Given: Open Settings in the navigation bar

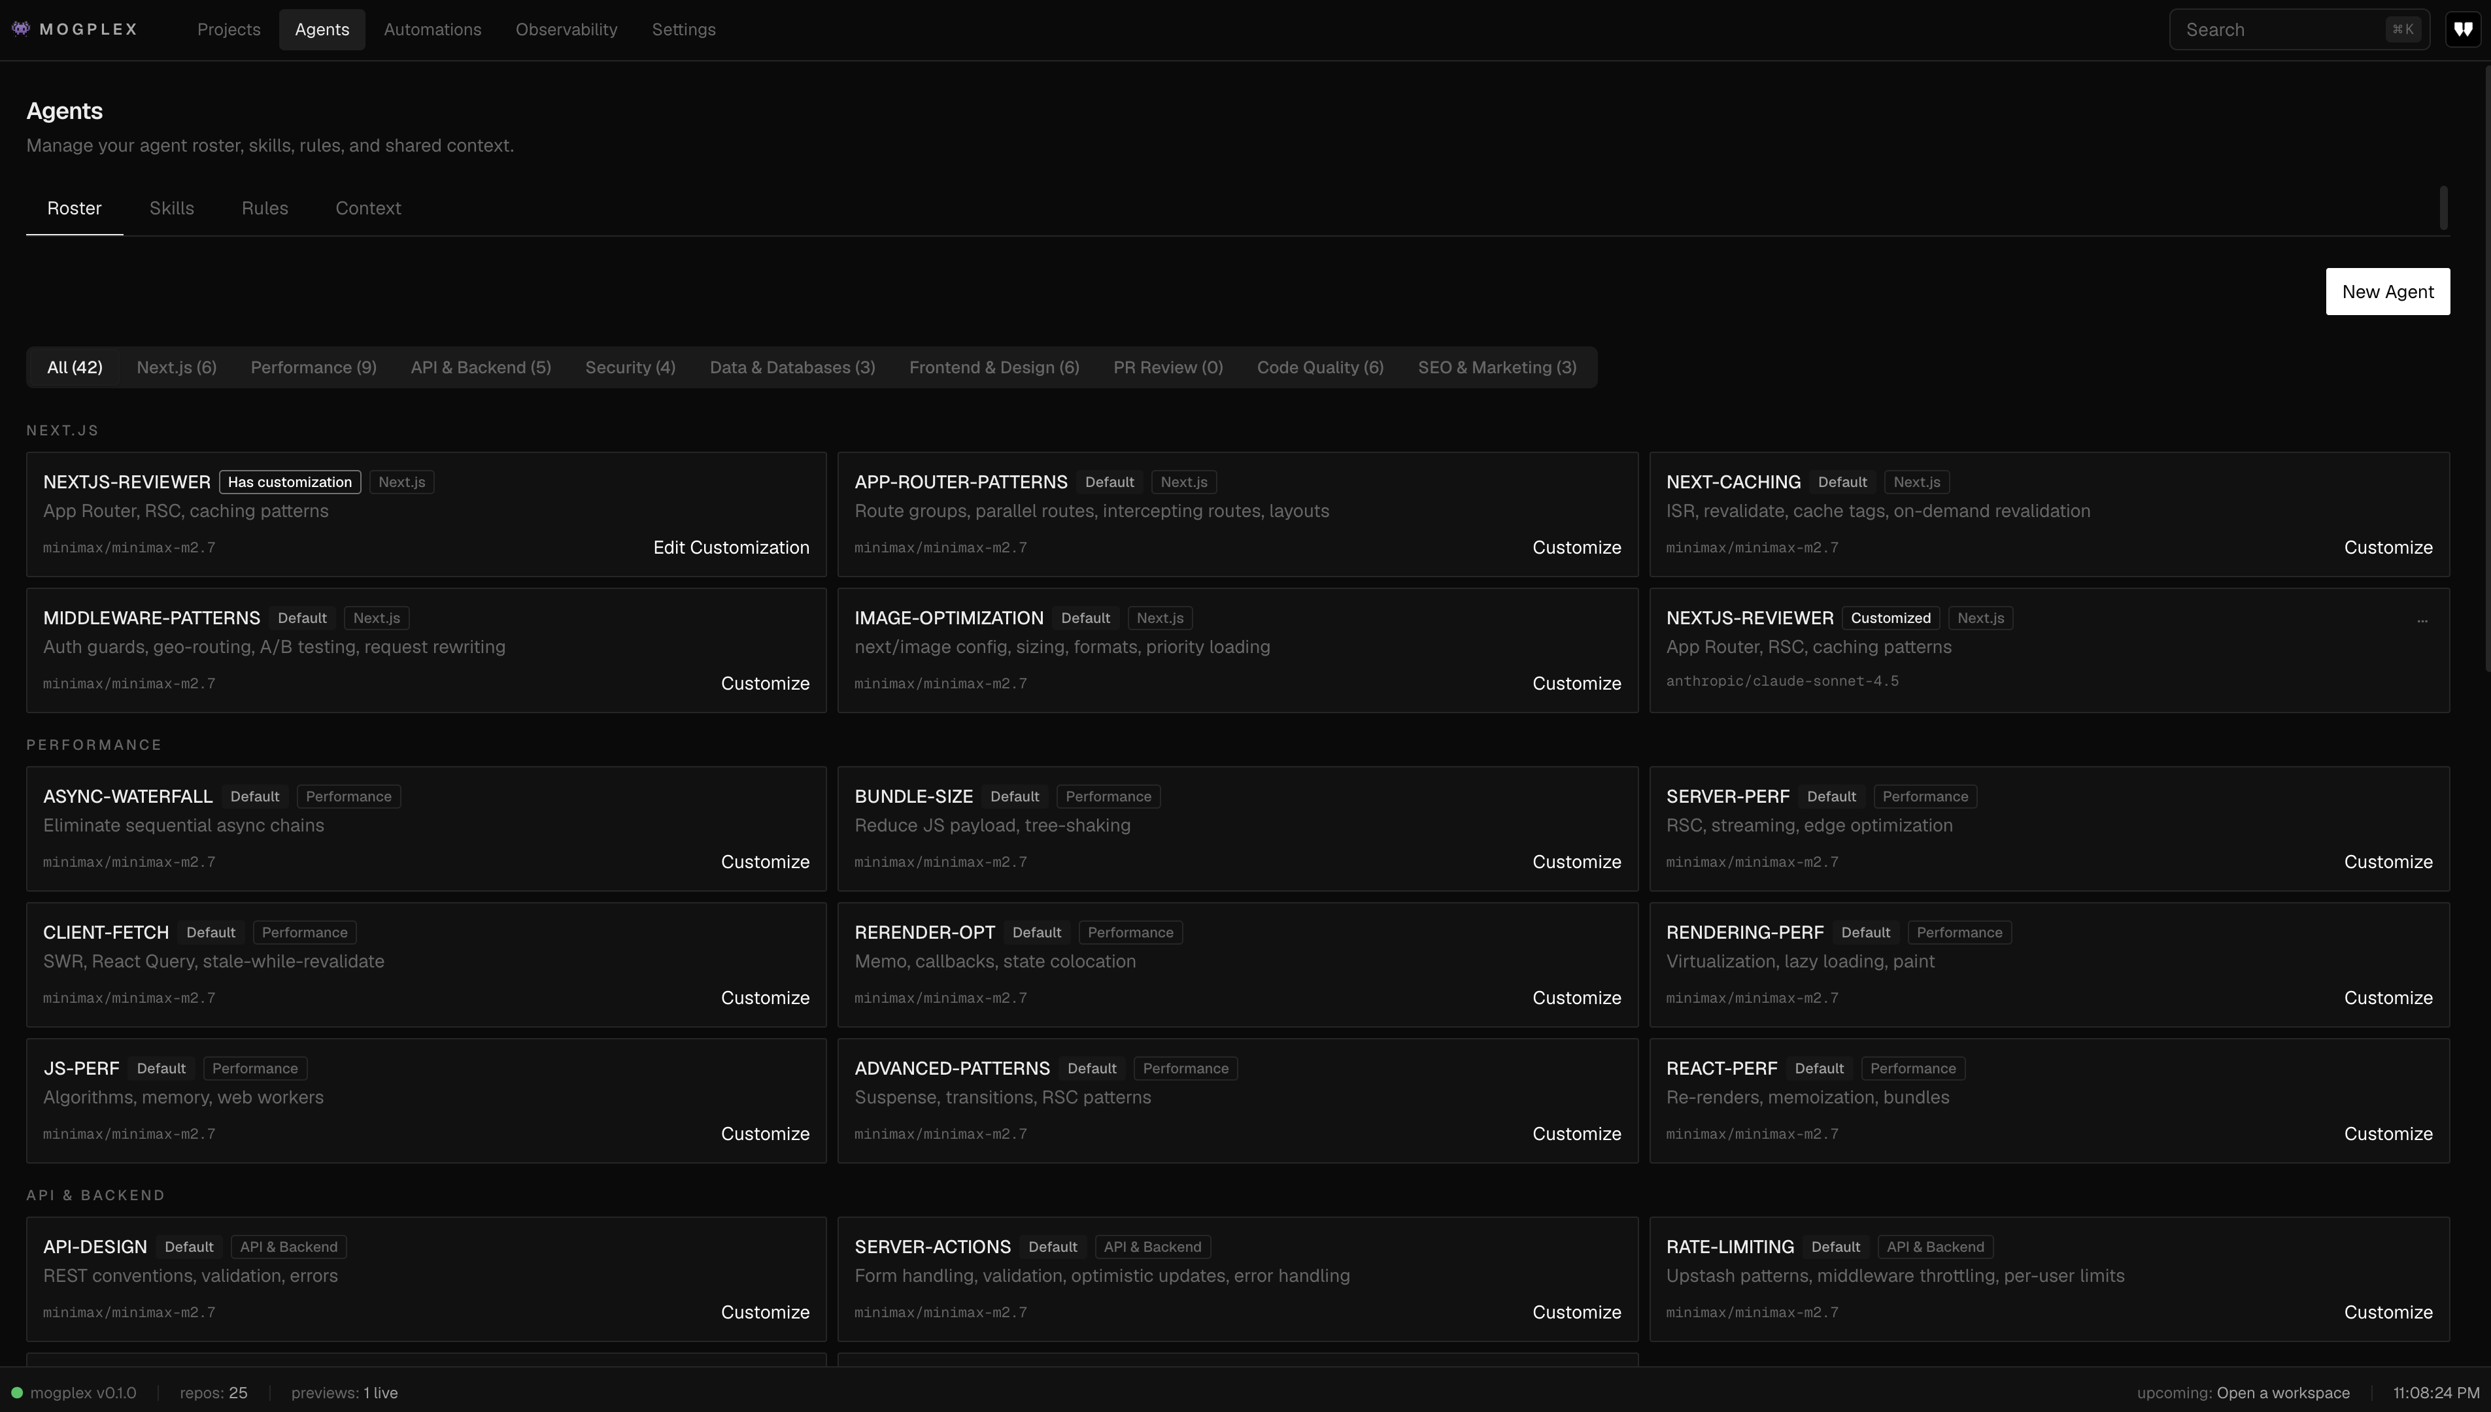Looking at the screenshot, I should coord(684,29).
